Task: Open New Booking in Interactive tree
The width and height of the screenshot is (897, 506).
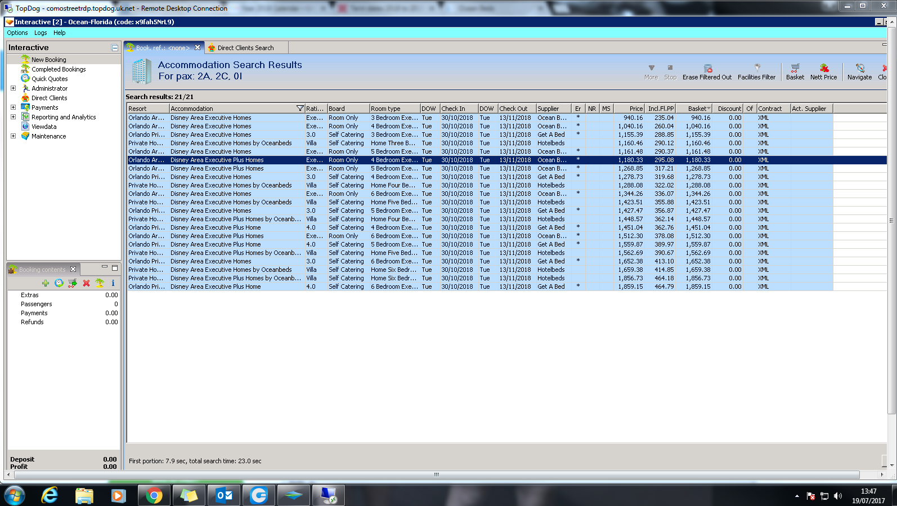Action: pos(48,60)
